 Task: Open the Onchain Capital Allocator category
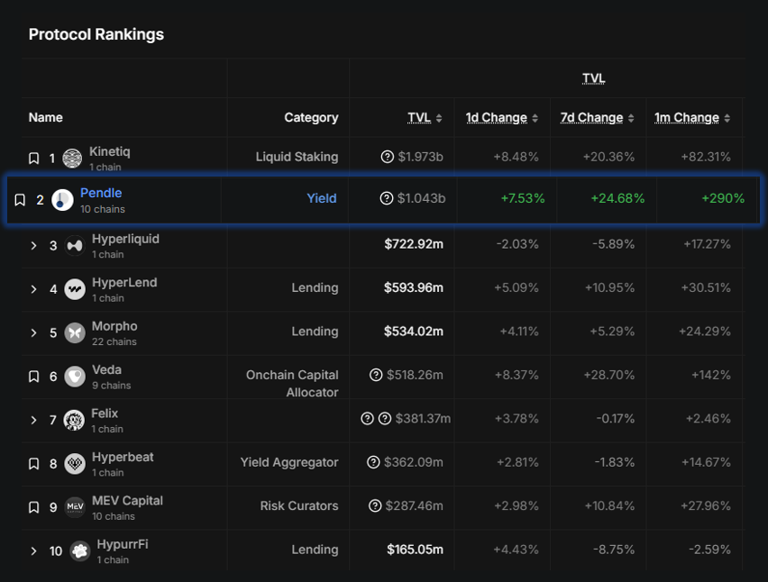click(x=292, y=384)
